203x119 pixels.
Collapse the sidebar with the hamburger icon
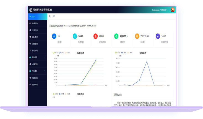point(50,16)
